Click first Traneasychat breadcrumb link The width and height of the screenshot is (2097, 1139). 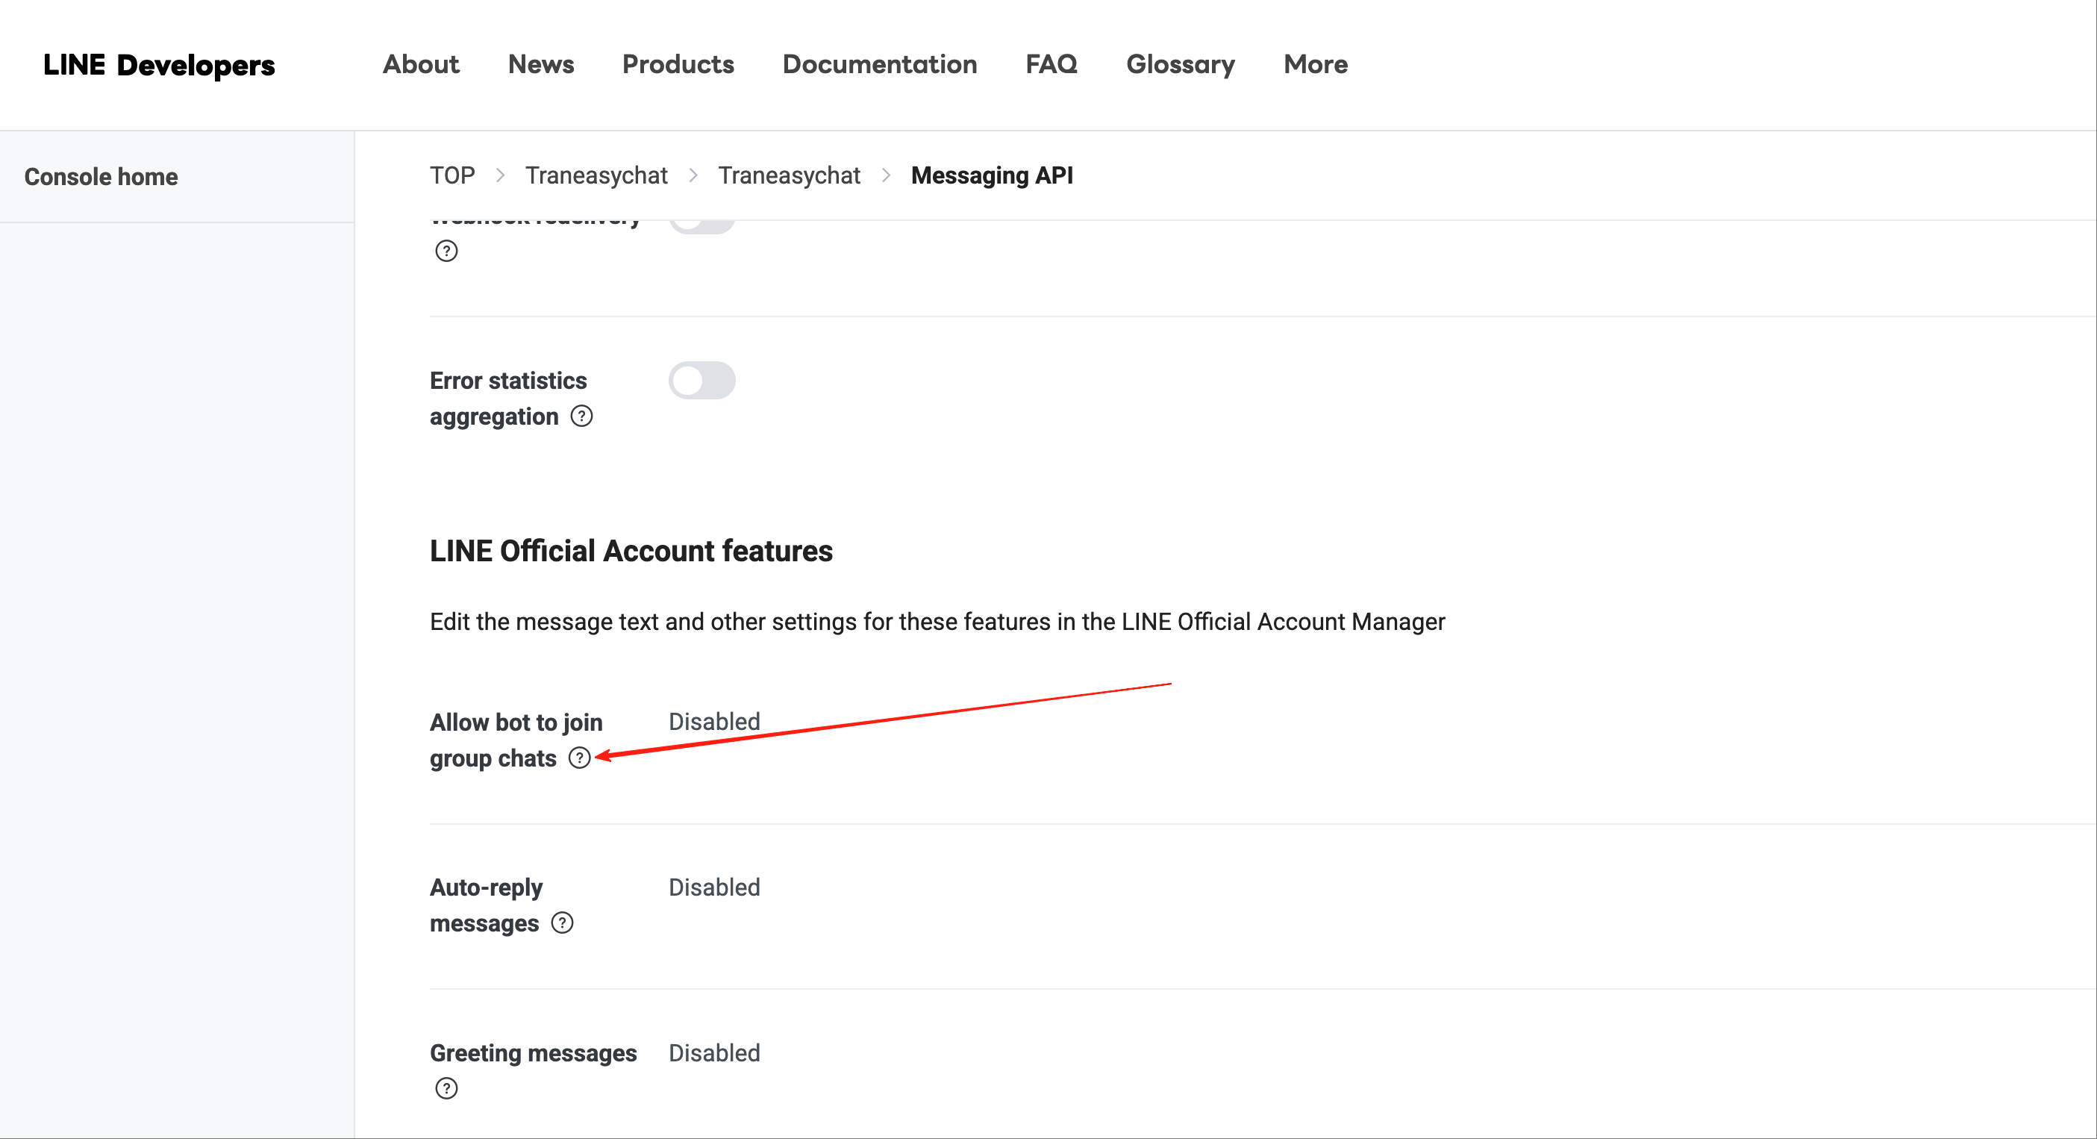[596, 175]
